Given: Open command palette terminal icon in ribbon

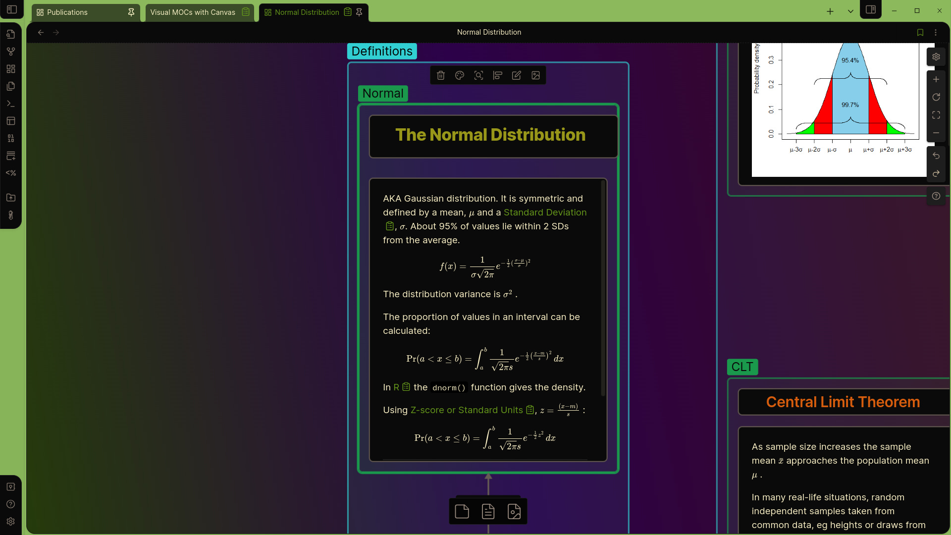Looking at the screenshot, I should pyautogui.click(x=11, y=104).
